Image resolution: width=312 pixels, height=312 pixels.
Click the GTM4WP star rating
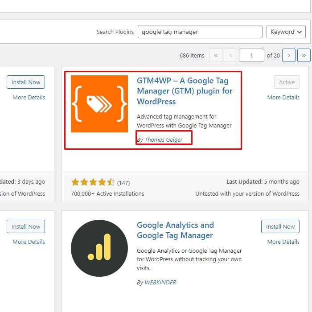pyautogui.click(x=93, y=182)
